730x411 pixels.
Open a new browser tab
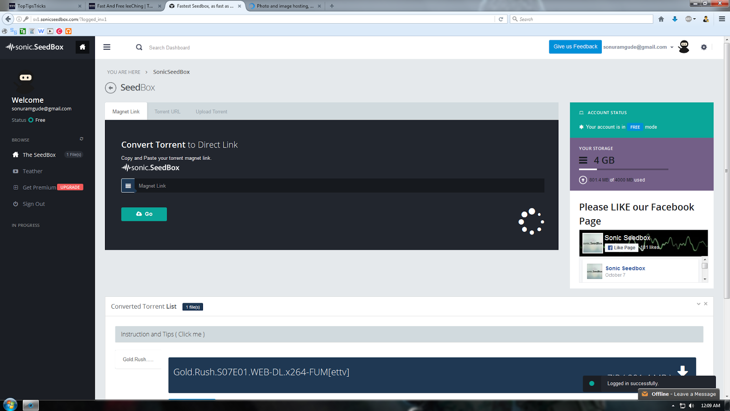332,6
